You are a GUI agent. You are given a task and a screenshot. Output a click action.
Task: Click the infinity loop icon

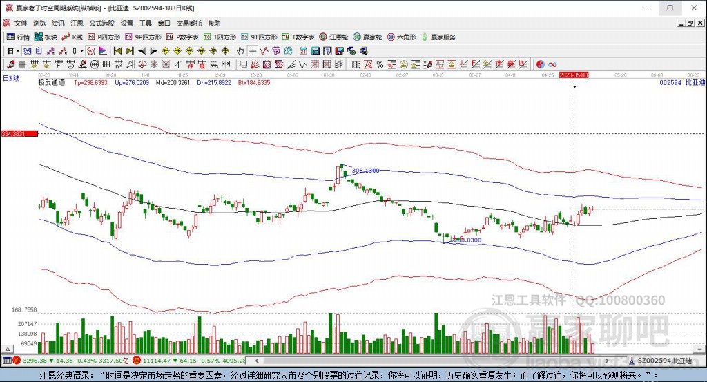552,64
